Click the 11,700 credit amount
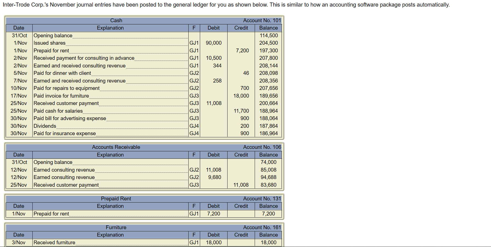 (241, 111)
